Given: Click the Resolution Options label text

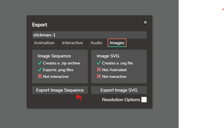Looking at the screenshot, I should (121, 100).
